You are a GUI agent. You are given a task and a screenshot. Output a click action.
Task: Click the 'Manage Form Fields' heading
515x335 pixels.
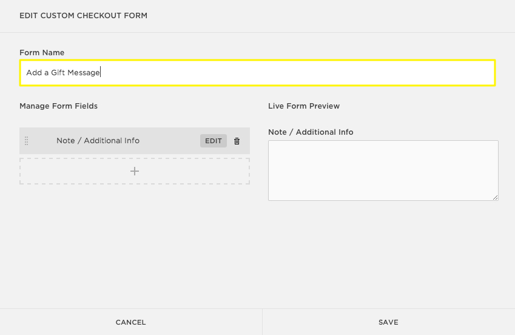pyautogui.click(x=58, y=106)
